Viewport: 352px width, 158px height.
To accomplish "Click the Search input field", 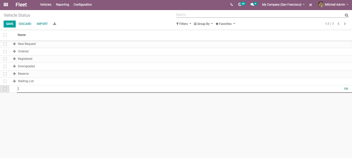I will tap(260, 15).
